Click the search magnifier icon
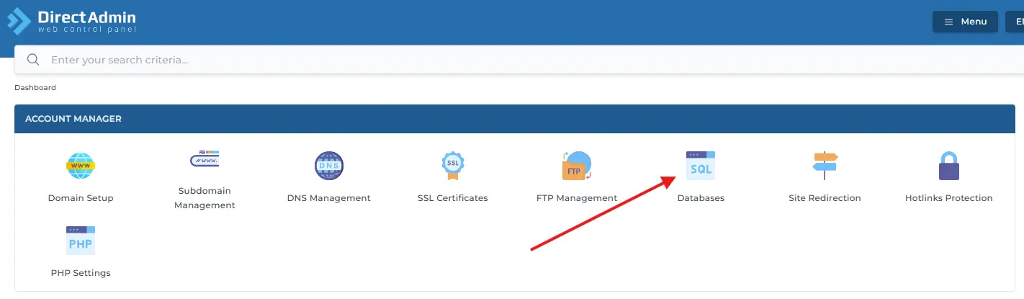The height and width of the screenshot is (299, 1024). pos(32,60)
